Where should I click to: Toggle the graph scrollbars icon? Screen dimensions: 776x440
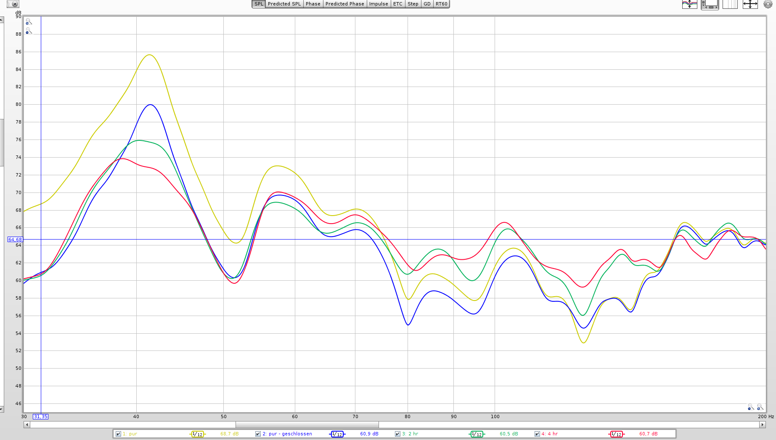[x=710, y=5]
